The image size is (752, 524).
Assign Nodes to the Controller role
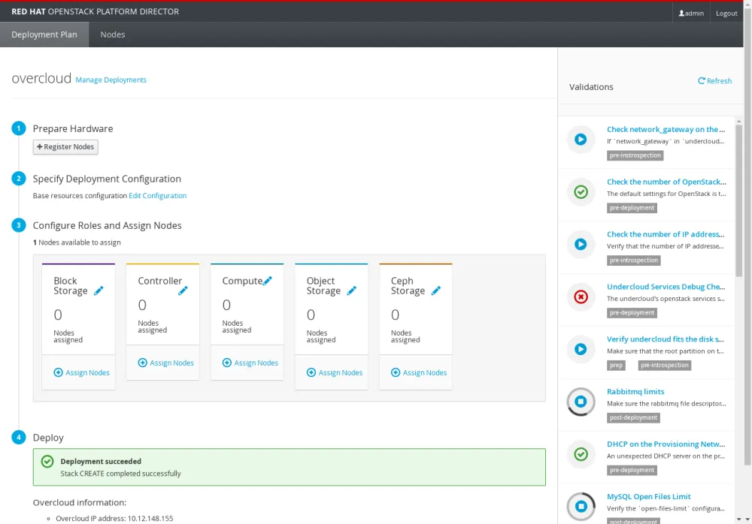tap(166, 363)
